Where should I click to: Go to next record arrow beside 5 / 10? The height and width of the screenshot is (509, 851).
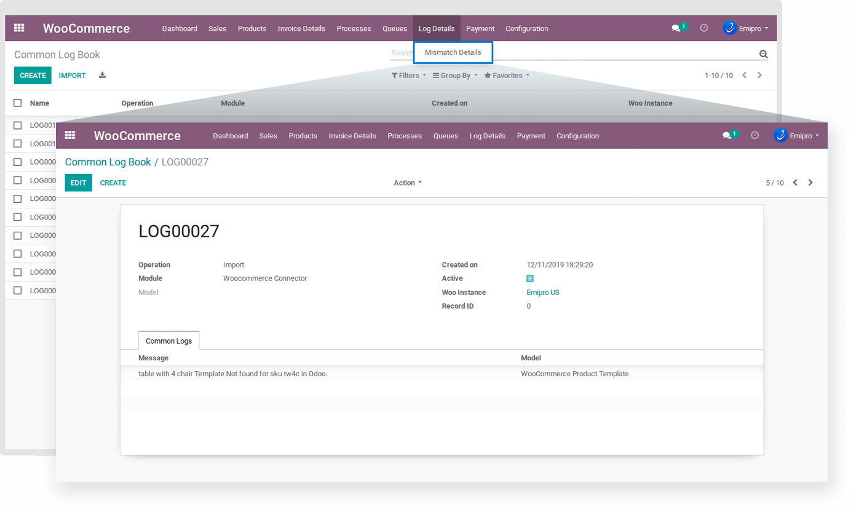pos(810,183)
